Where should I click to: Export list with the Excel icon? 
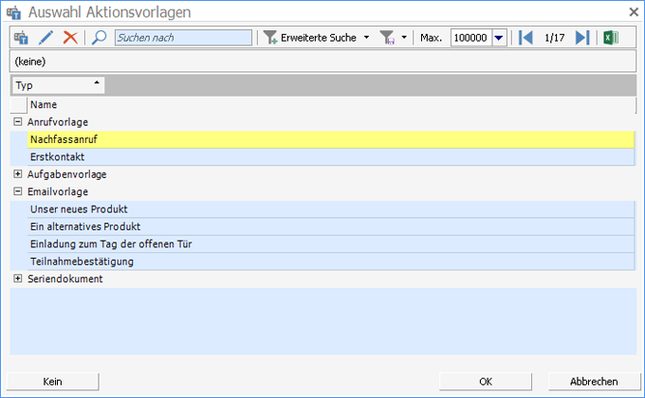[612, 38]
